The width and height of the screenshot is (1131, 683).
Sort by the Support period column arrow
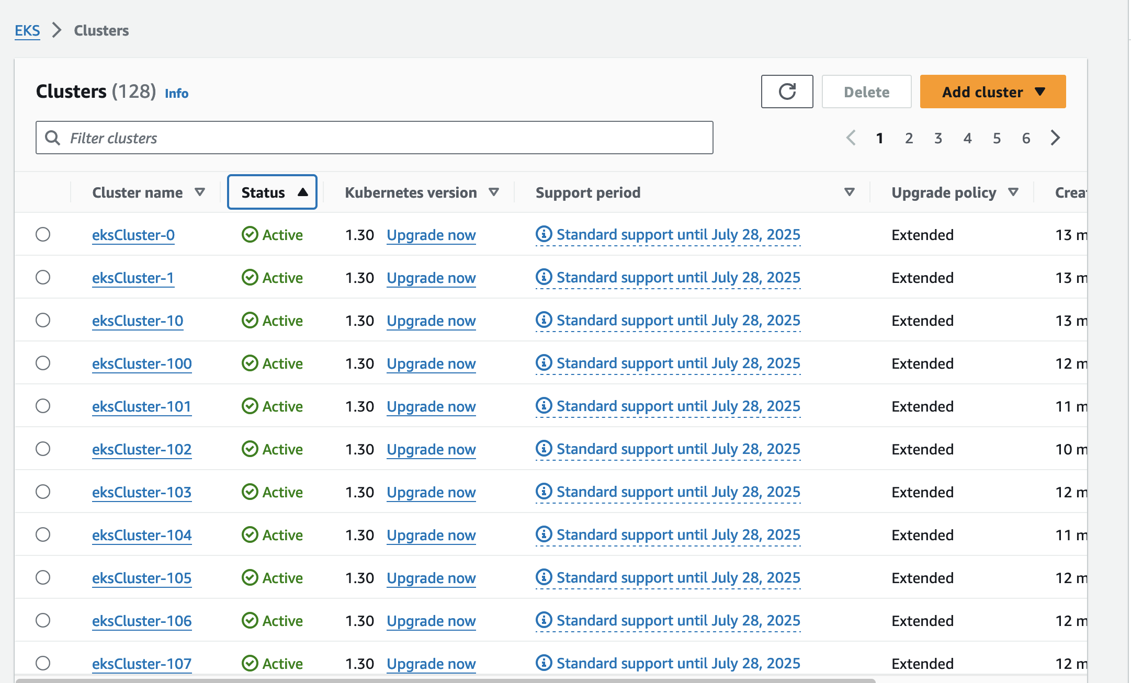tap(849, 192)
